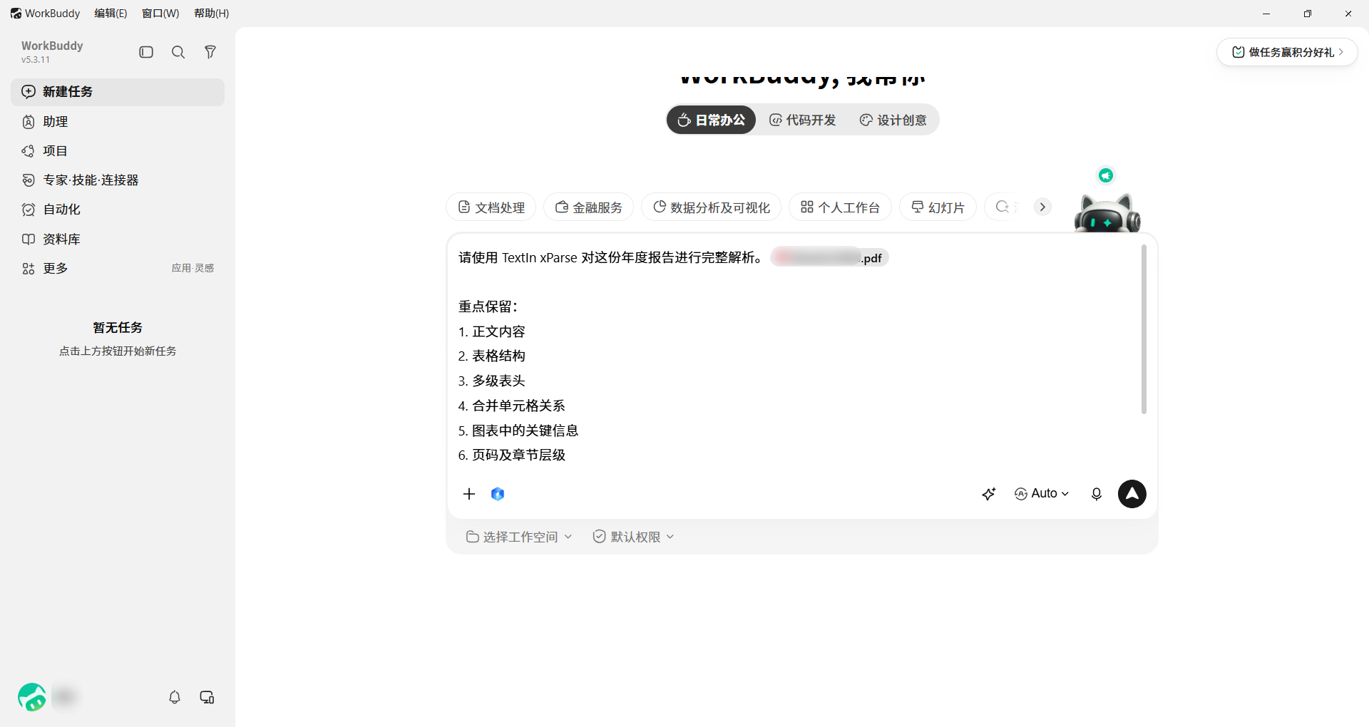The width and height of the screenshot is (1369, 727).
Task: Activate the microphone voice input icon
Action: (x=1097, y=494)
